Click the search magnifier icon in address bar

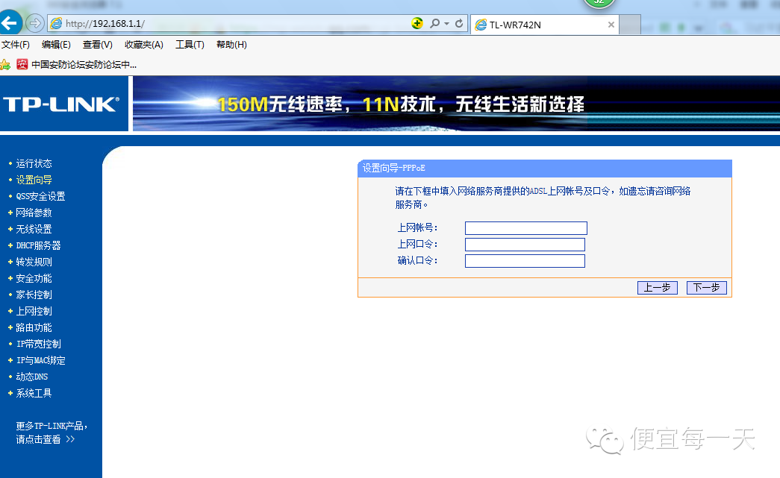click(x=434, y=23)
